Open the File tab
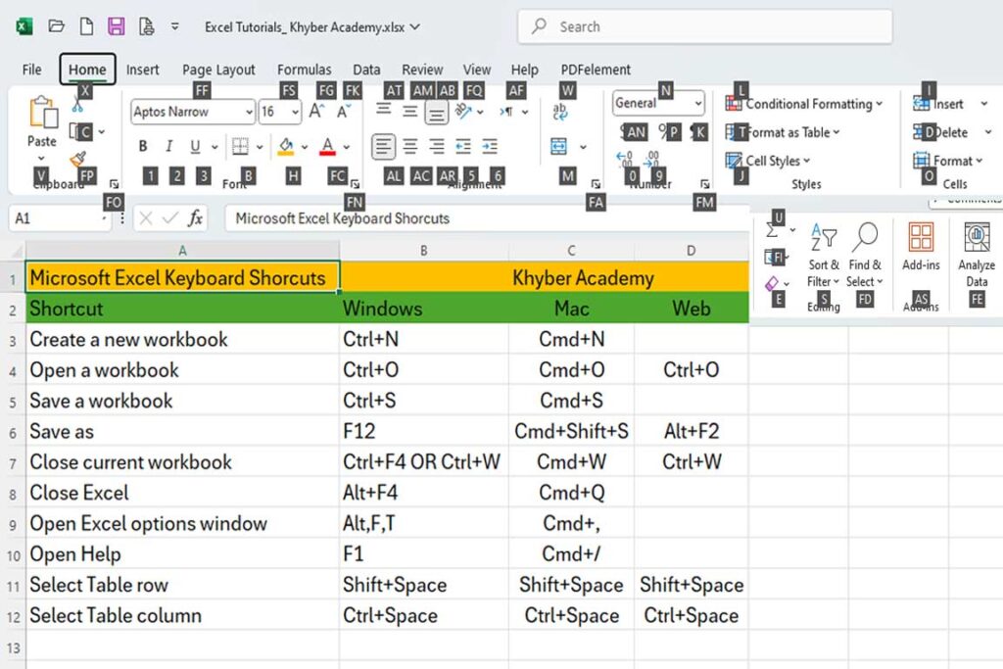Viewport: 1003px width, 669px height. click(x=31, y=70)
